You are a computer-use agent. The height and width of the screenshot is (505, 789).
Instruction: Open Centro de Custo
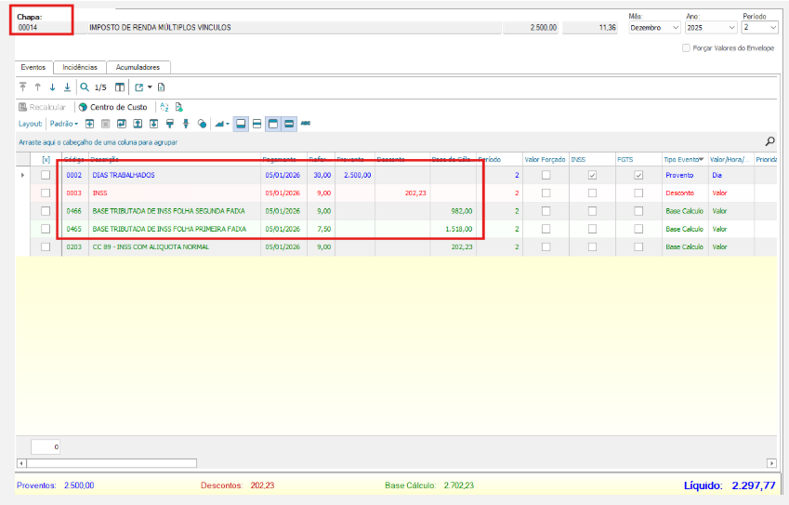113,107
